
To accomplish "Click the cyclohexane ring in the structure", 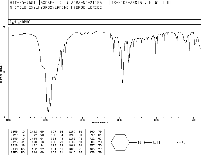I will (x=120, y=142).
